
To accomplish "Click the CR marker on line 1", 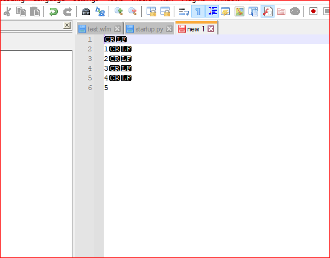I will 110,39.
